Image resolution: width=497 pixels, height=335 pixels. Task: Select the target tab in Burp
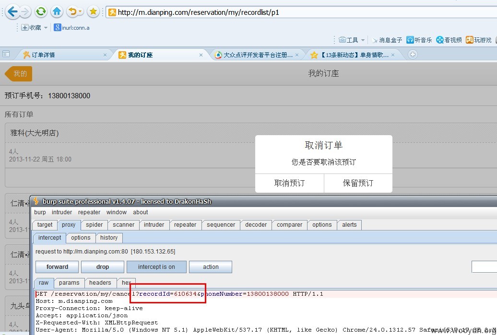click(x=45, y=225)
